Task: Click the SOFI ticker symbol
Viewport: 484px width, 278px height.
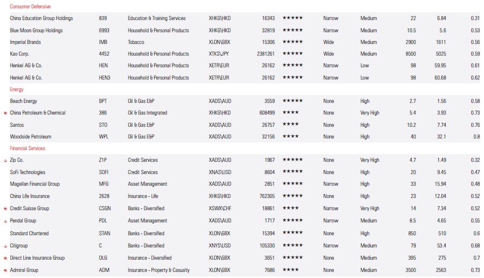Action: point(105,172)
